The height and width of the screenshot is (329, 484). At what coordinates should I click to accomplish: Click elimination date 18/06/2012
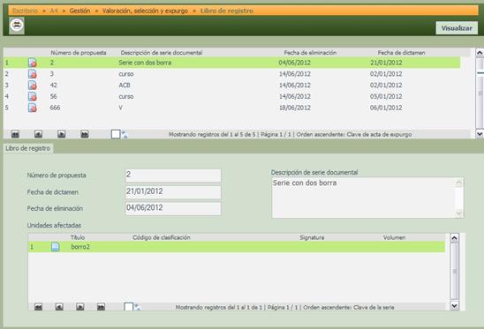(295, 108)
